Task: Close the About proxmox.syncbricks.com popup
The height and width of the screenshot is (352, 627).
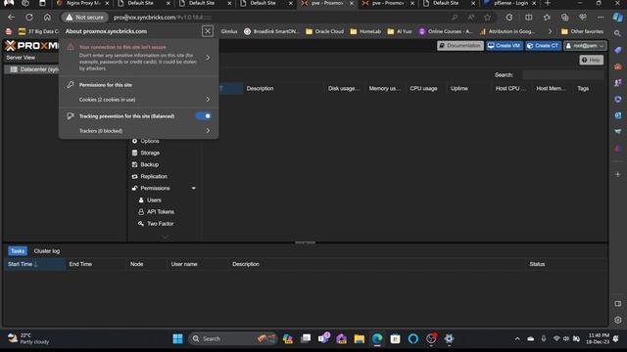Action: tap(208, 31)
